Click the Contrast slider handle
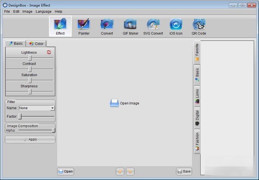The width and height of the screenshot is (259, 180). 30,69
